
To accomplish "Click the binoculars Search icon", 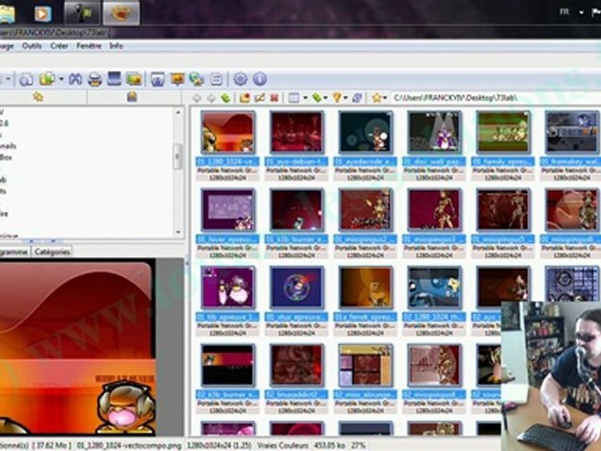I will [76, 80].
